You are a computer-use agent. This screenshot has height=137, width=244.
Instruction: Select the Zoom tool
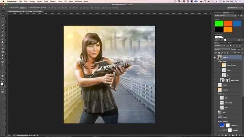(x=3, y=79)
